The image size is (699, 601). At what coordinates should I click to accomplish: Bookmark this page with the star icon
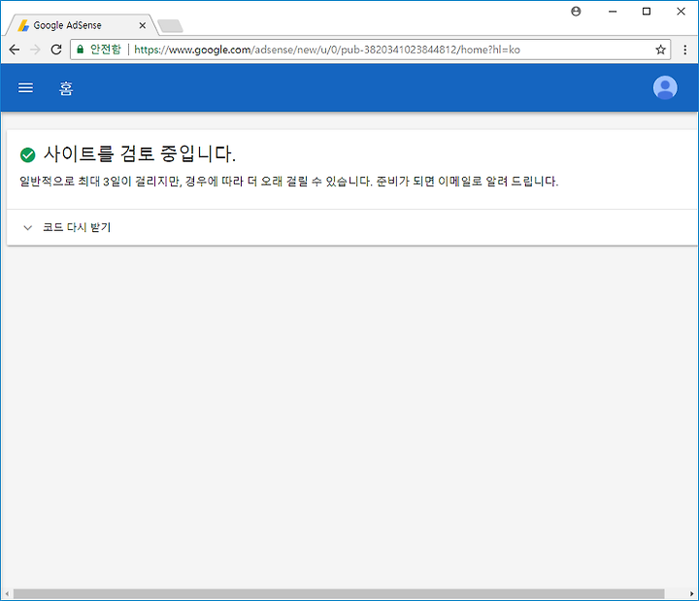click(660, 50)
